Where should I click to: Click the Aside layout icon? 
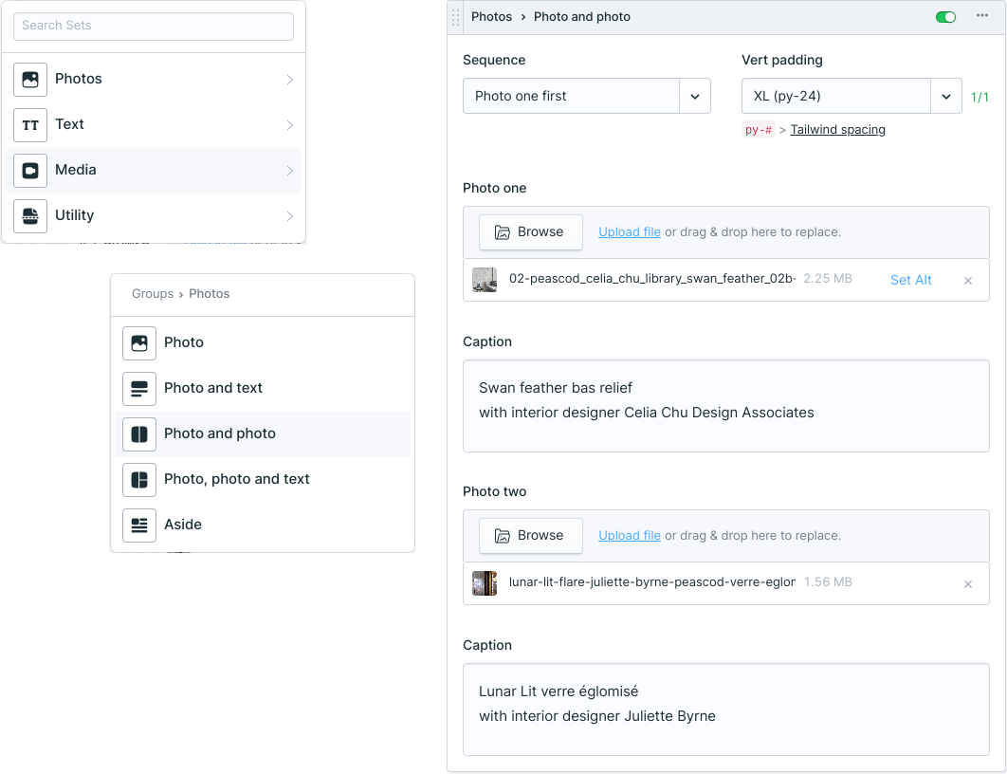(x=139, y=525)
